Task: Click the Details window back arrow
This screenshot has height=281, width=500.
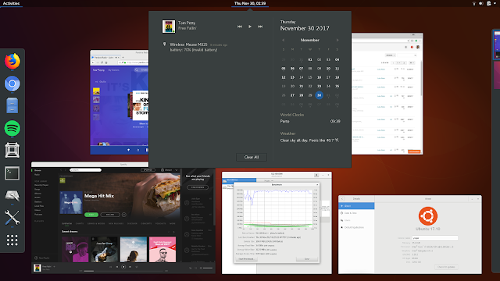Action: tap(342, 199)
